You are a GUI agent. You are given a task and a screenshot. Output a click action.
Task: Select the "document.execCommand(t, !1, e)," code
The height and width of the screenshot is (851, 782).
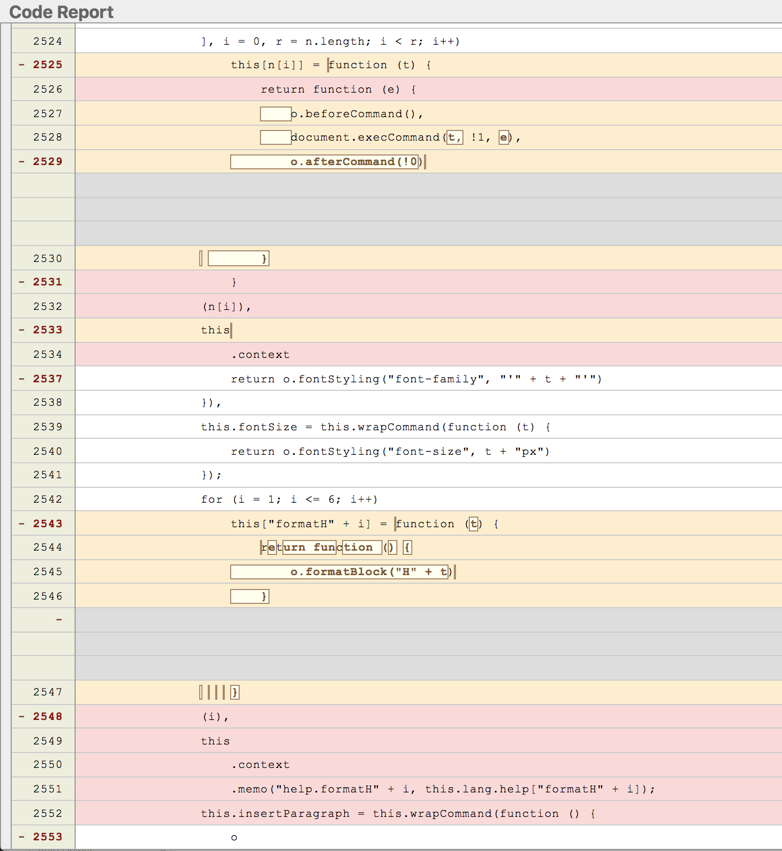click(405, 137)
